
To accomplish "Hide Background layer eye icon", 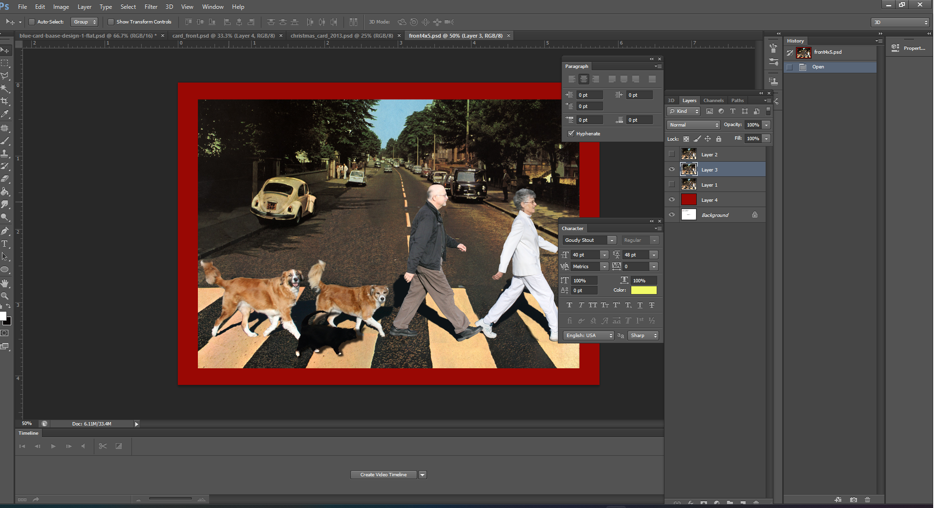I will pyautogui.click(x=672, y=215).
